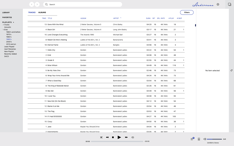
Task: Skip to previous track
Action: coord(107,137)
